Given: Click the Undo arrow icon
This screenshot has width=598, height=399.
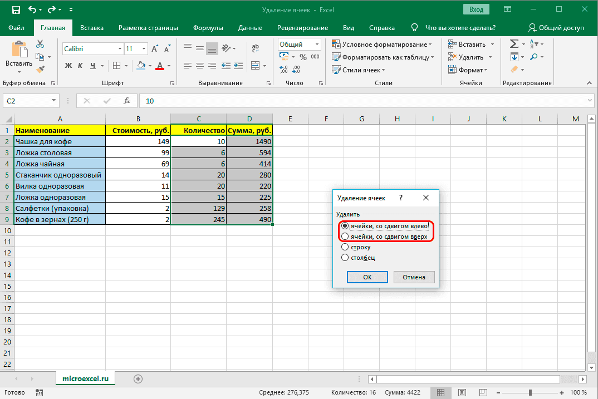Looking at the screenshot, I should point(32,9).
